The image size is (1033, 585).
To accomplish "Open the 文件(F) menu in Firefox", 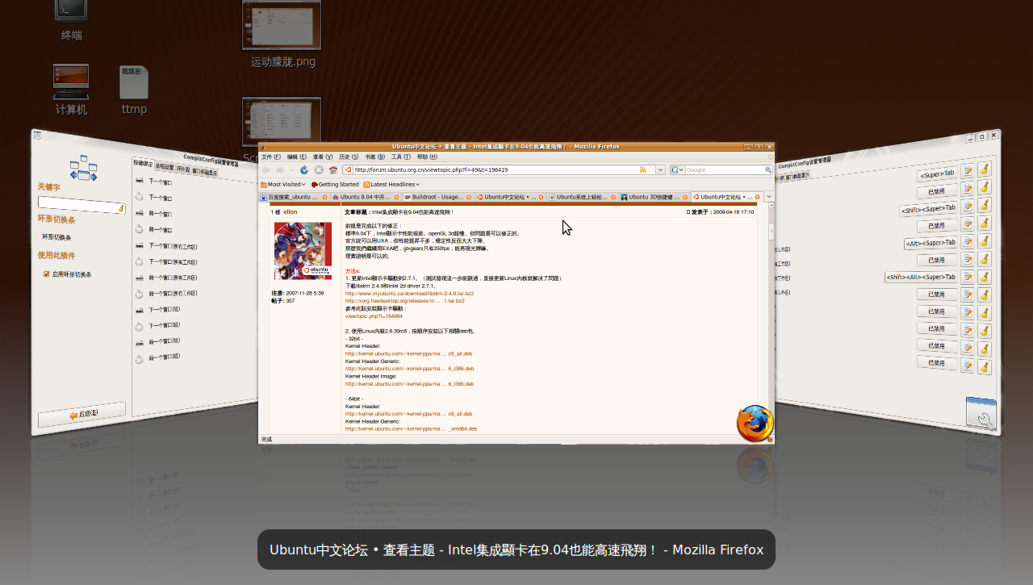I will 271,157.
